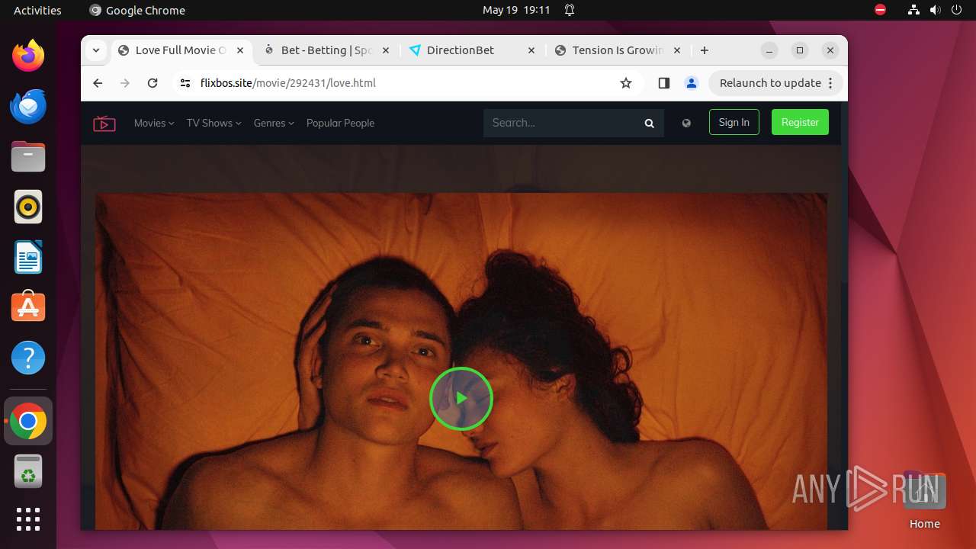
Task: Launch Thunderbird Mail from the dock
Action: pos(28,106)
